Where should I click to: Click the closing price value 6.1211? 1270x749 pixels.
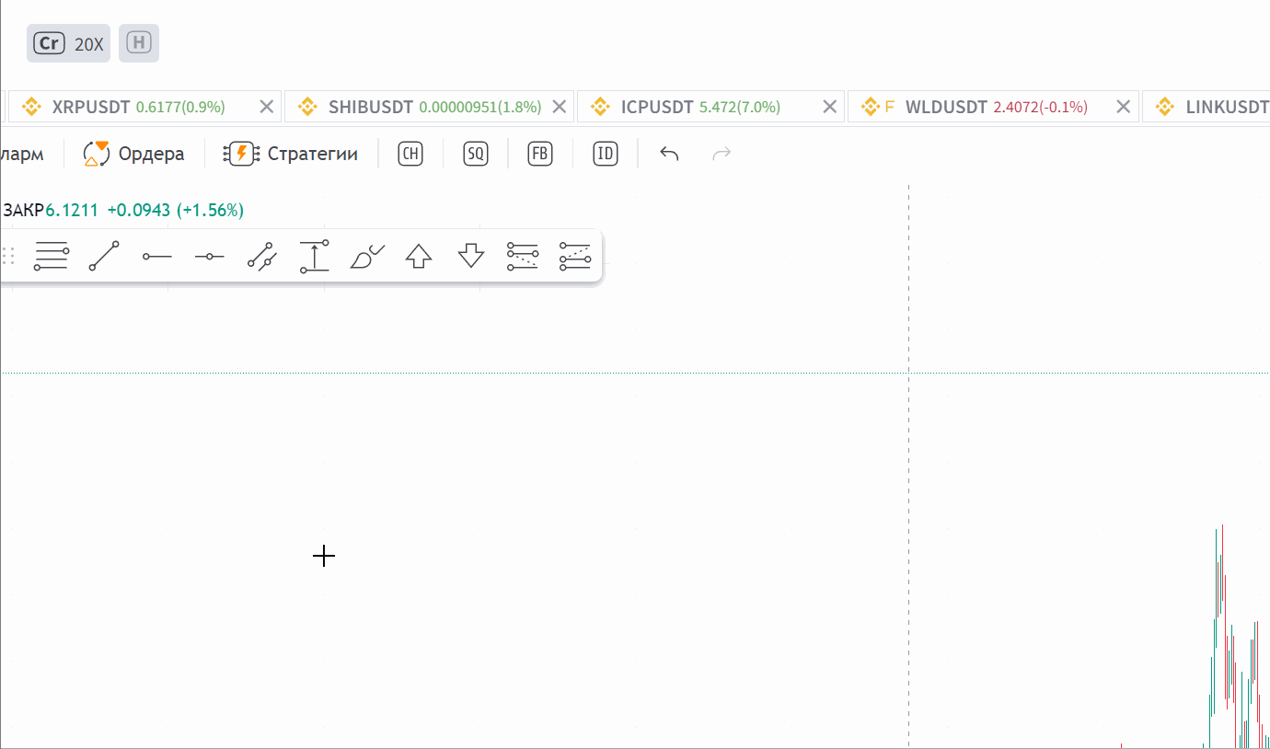coord(72,210)
